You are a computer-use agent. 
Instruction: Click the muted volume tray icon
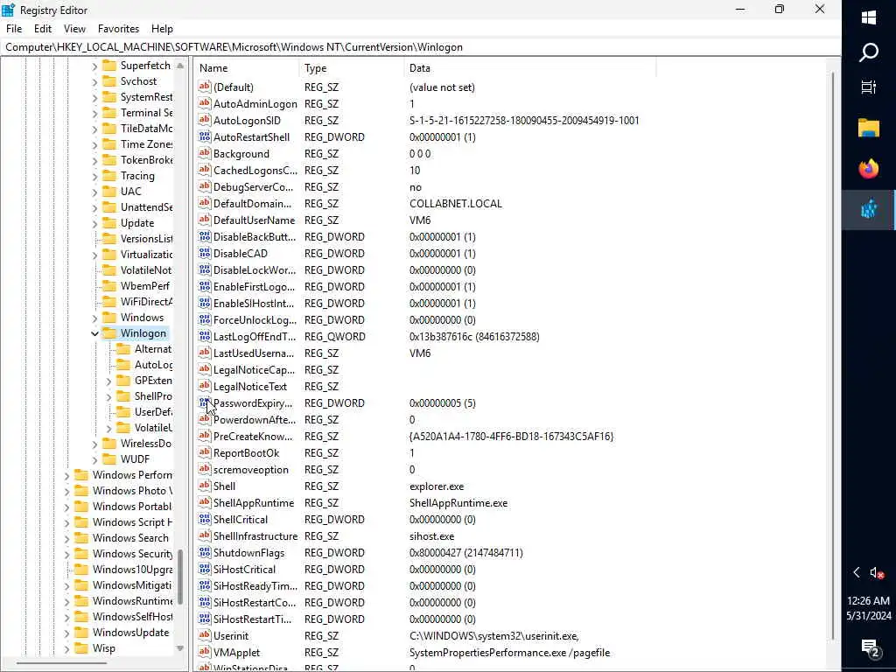(877, 572)
